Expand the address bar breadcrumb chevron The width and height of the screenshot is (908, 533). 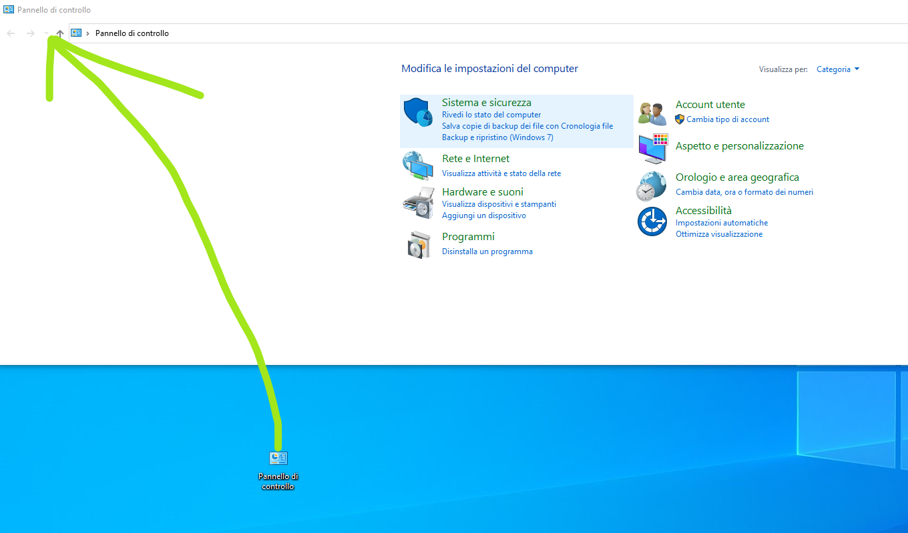pos(88,33)
